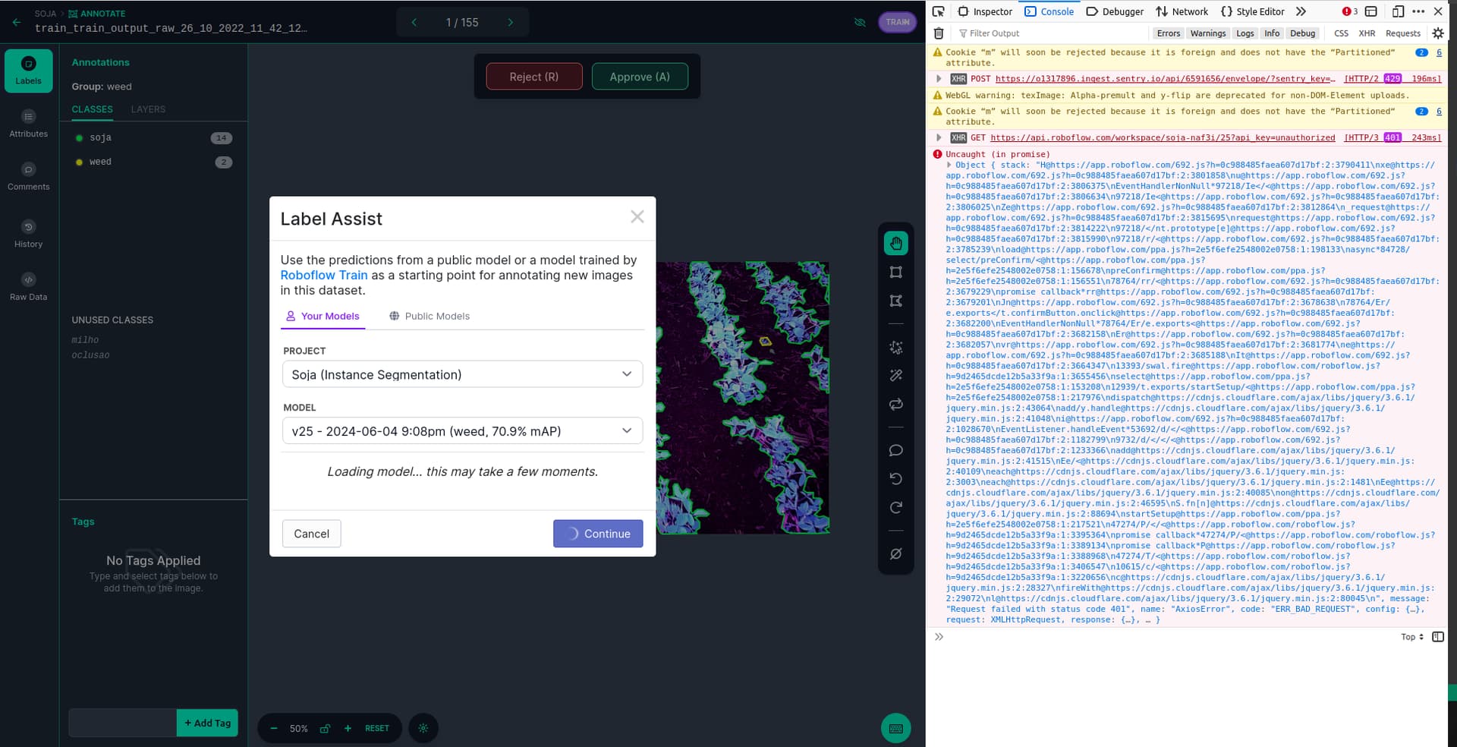Viewport: 1457px width, 747px height.
Task: Open the Attributes sidebar panel
Action: click(x=29, y=124)
